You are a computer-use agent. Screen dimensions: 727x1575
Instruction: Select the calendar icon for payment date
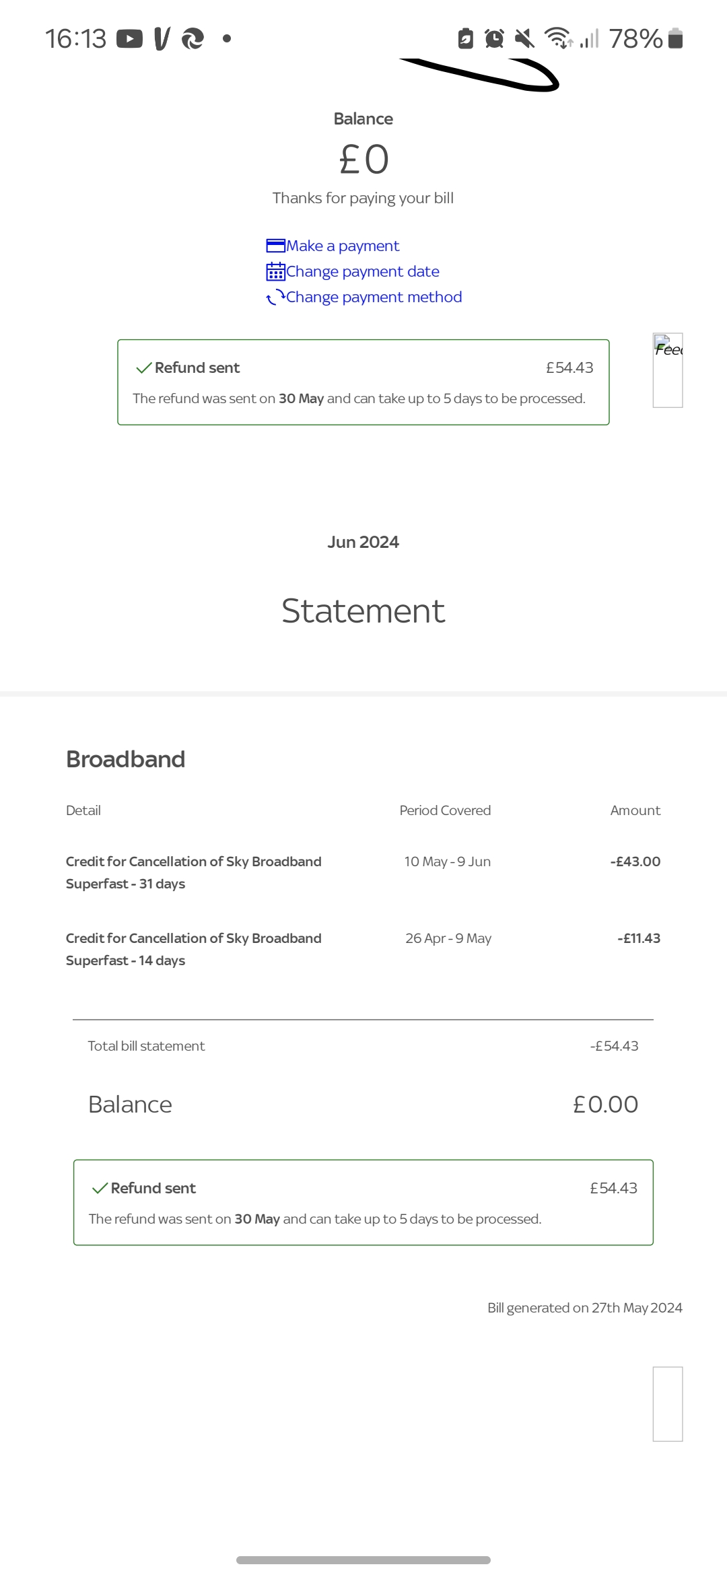tap(275, 271)
